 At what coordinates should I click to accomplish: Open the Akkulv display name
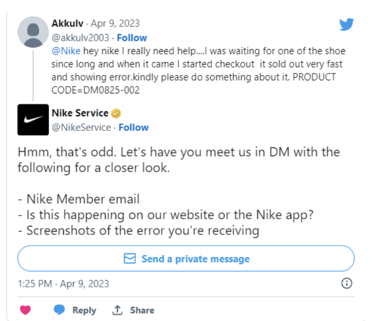(x=67, y=23)
